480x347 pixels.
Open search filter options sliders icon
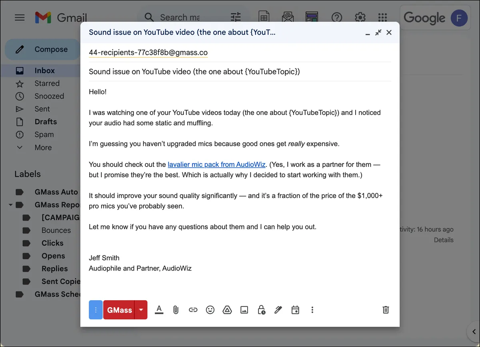coord(236,17)
